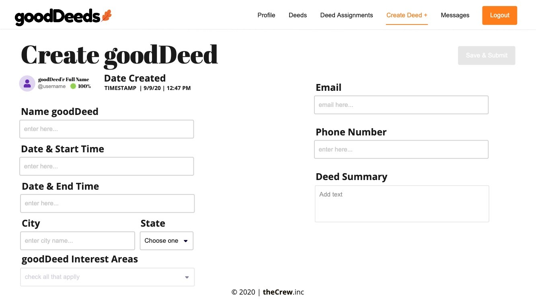Viewport: 536px width, 301px height.
Task: Click the Create Deed + highlighted link
Action: pos(407,15)
